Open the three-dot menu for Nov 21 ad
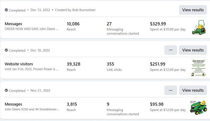This screenshot has width=210, height=121. coord(170,90)
